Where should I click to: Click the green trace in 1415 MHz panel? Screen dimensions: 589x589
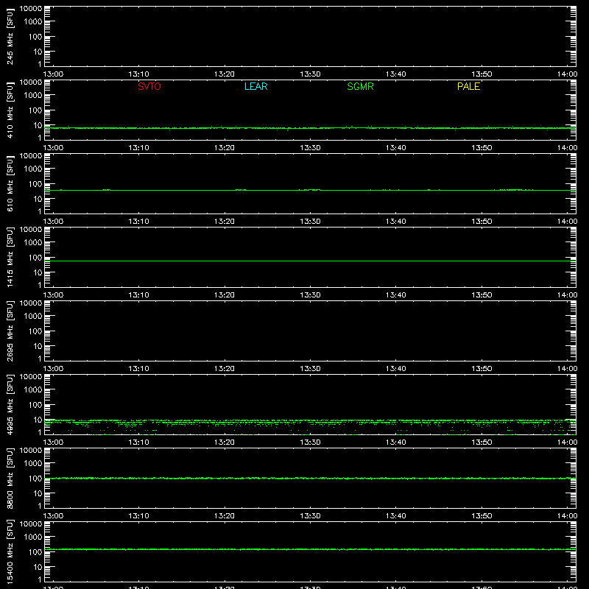pos(310,261)
